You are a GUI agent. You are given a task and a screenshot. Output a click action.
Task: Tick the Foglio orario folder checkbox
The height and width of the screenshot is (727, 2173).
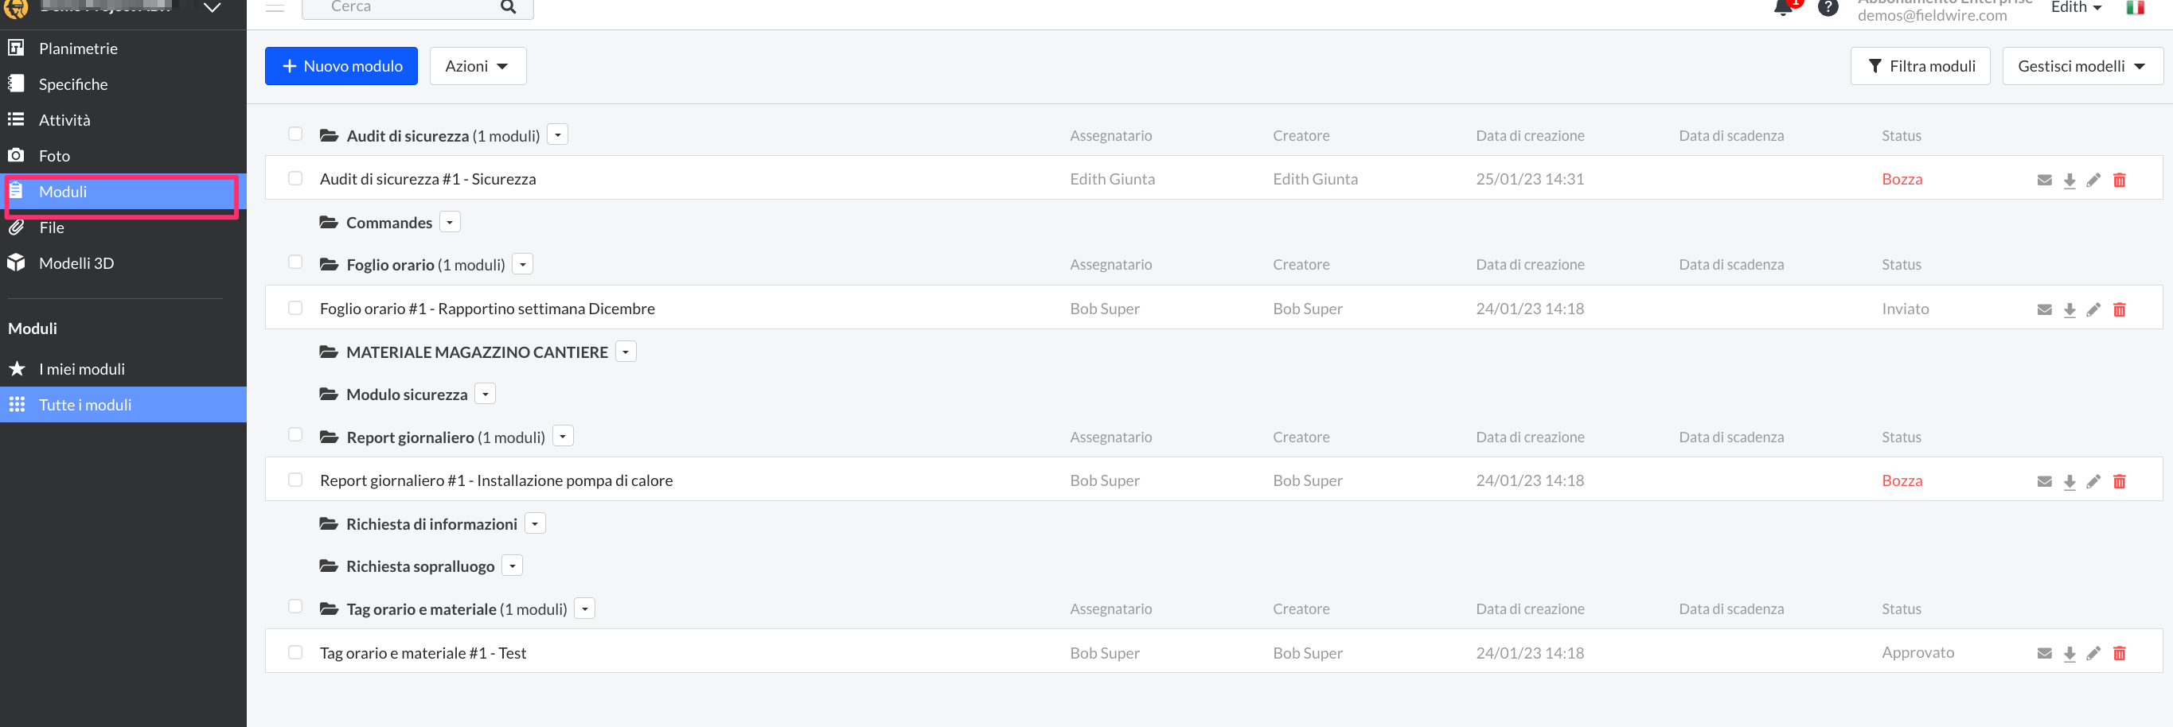(x=295, y=262)
